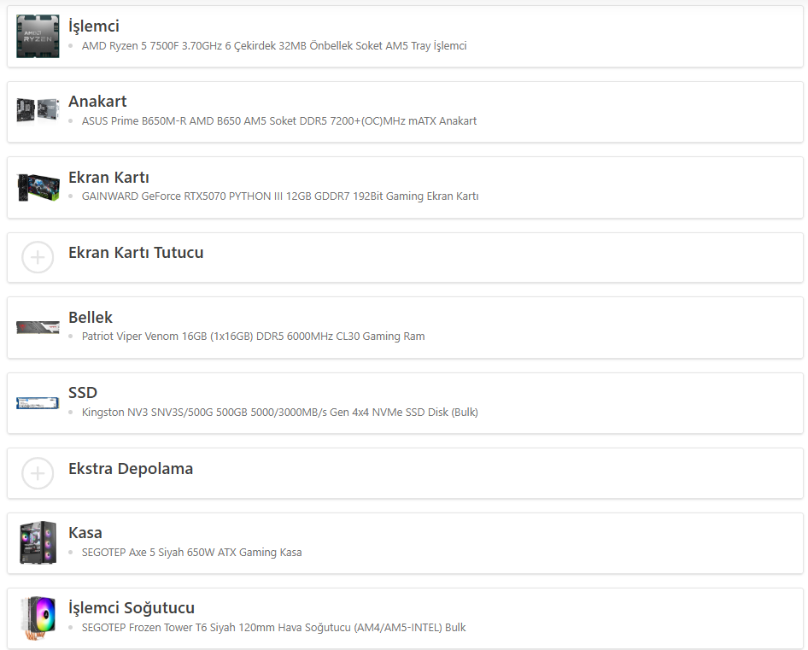Click the Kingston NV3 SSD image
Viewport: 808px width, 650px height.
pyautogui.click(x=38, y=402)
